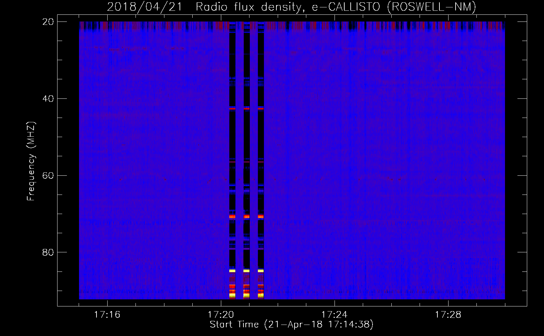Click the Start Time axis label
This screenshot has width=544, height=336.
pyautogui.click(x=292, y=324)
